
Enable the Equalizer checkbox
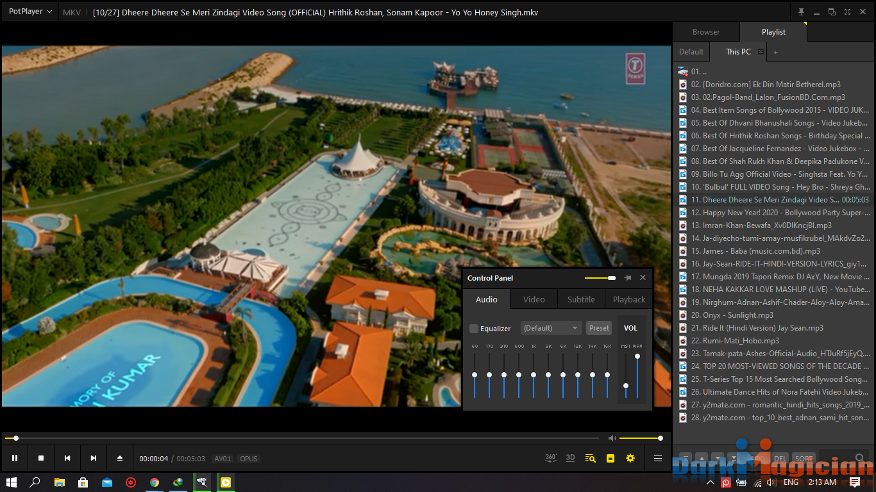(x=474, y=329)
